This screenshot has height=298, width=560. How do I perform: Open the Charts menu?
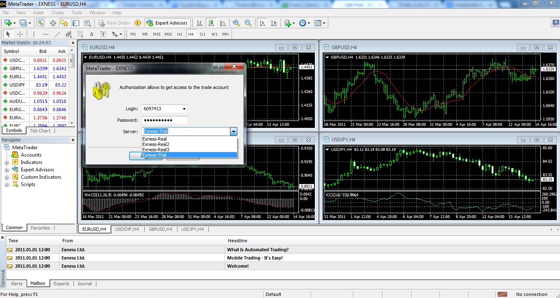pos(57,13)
